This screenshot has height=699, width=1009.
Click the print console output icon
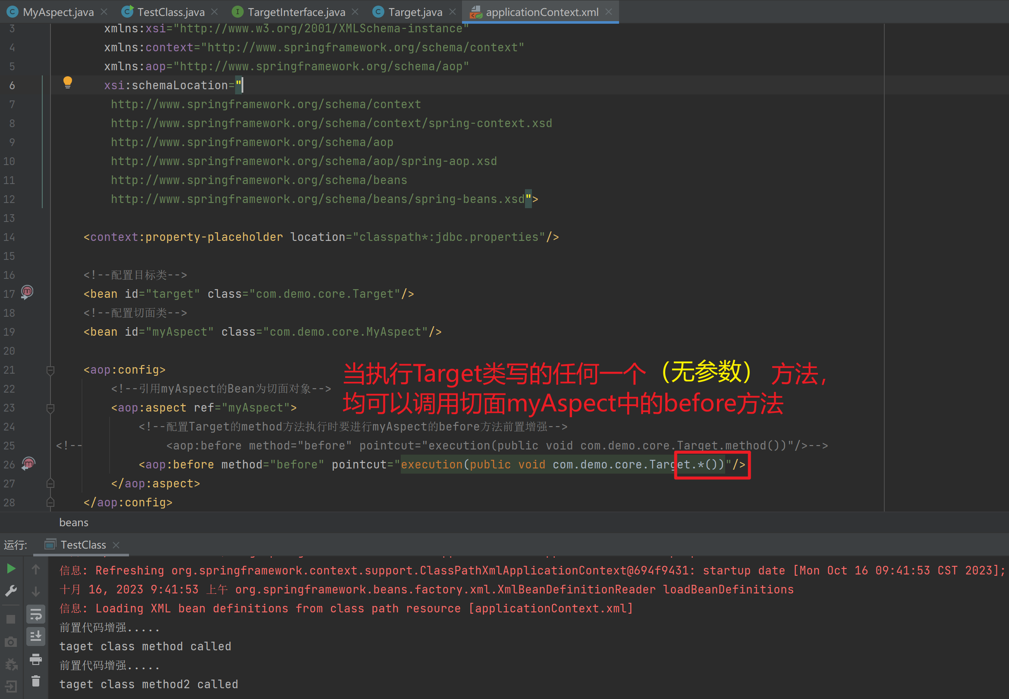35,660
